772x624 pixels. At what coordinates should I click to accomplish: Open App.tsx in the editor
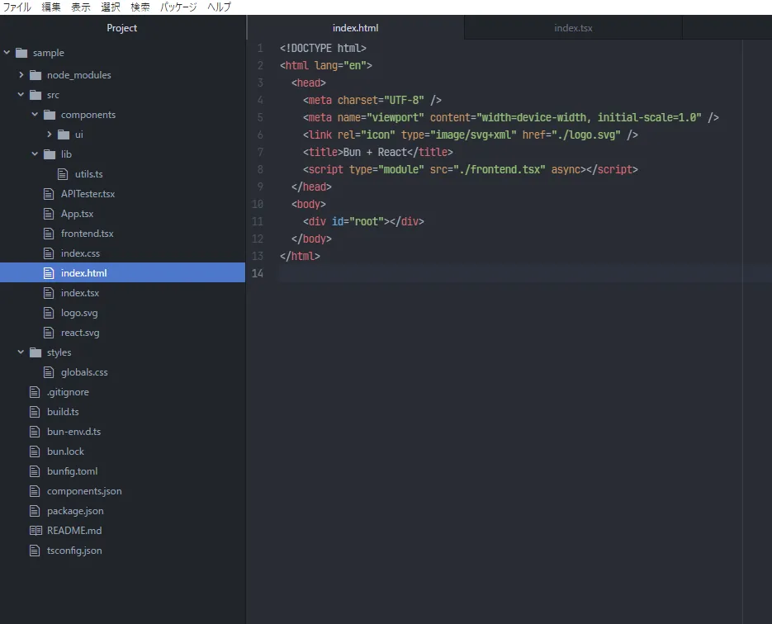[x=78, y=214]
